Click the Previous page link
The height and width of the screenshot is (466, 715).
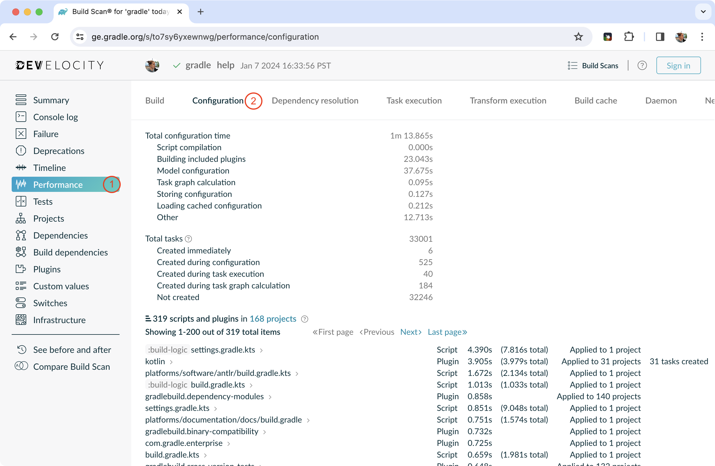(x=377, y=332)
